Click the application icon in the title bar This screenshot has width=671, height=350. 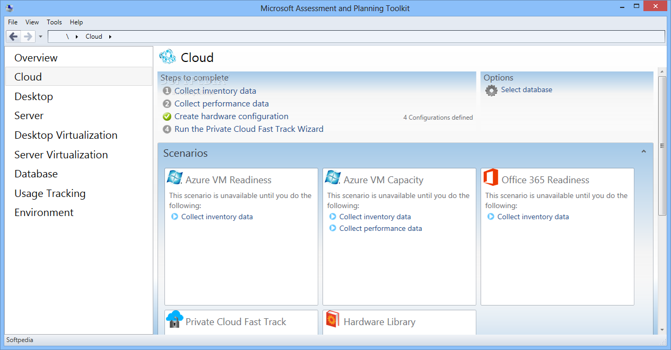click(9, 8)
